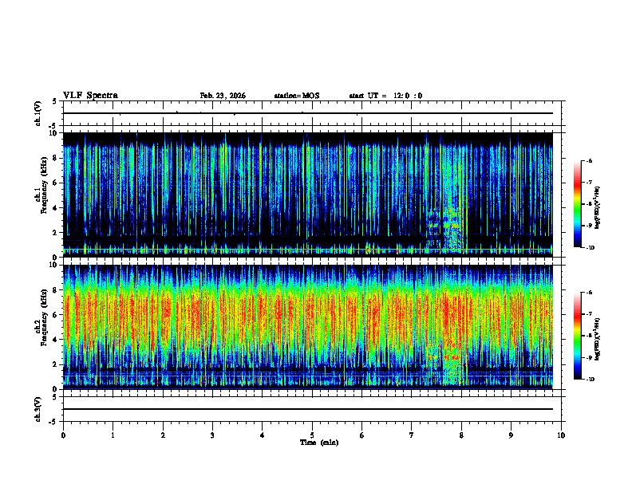This screenshot has height=488, width=632.
Task: Click time-axis tick label "3"
Action: [x=212, y=435]
